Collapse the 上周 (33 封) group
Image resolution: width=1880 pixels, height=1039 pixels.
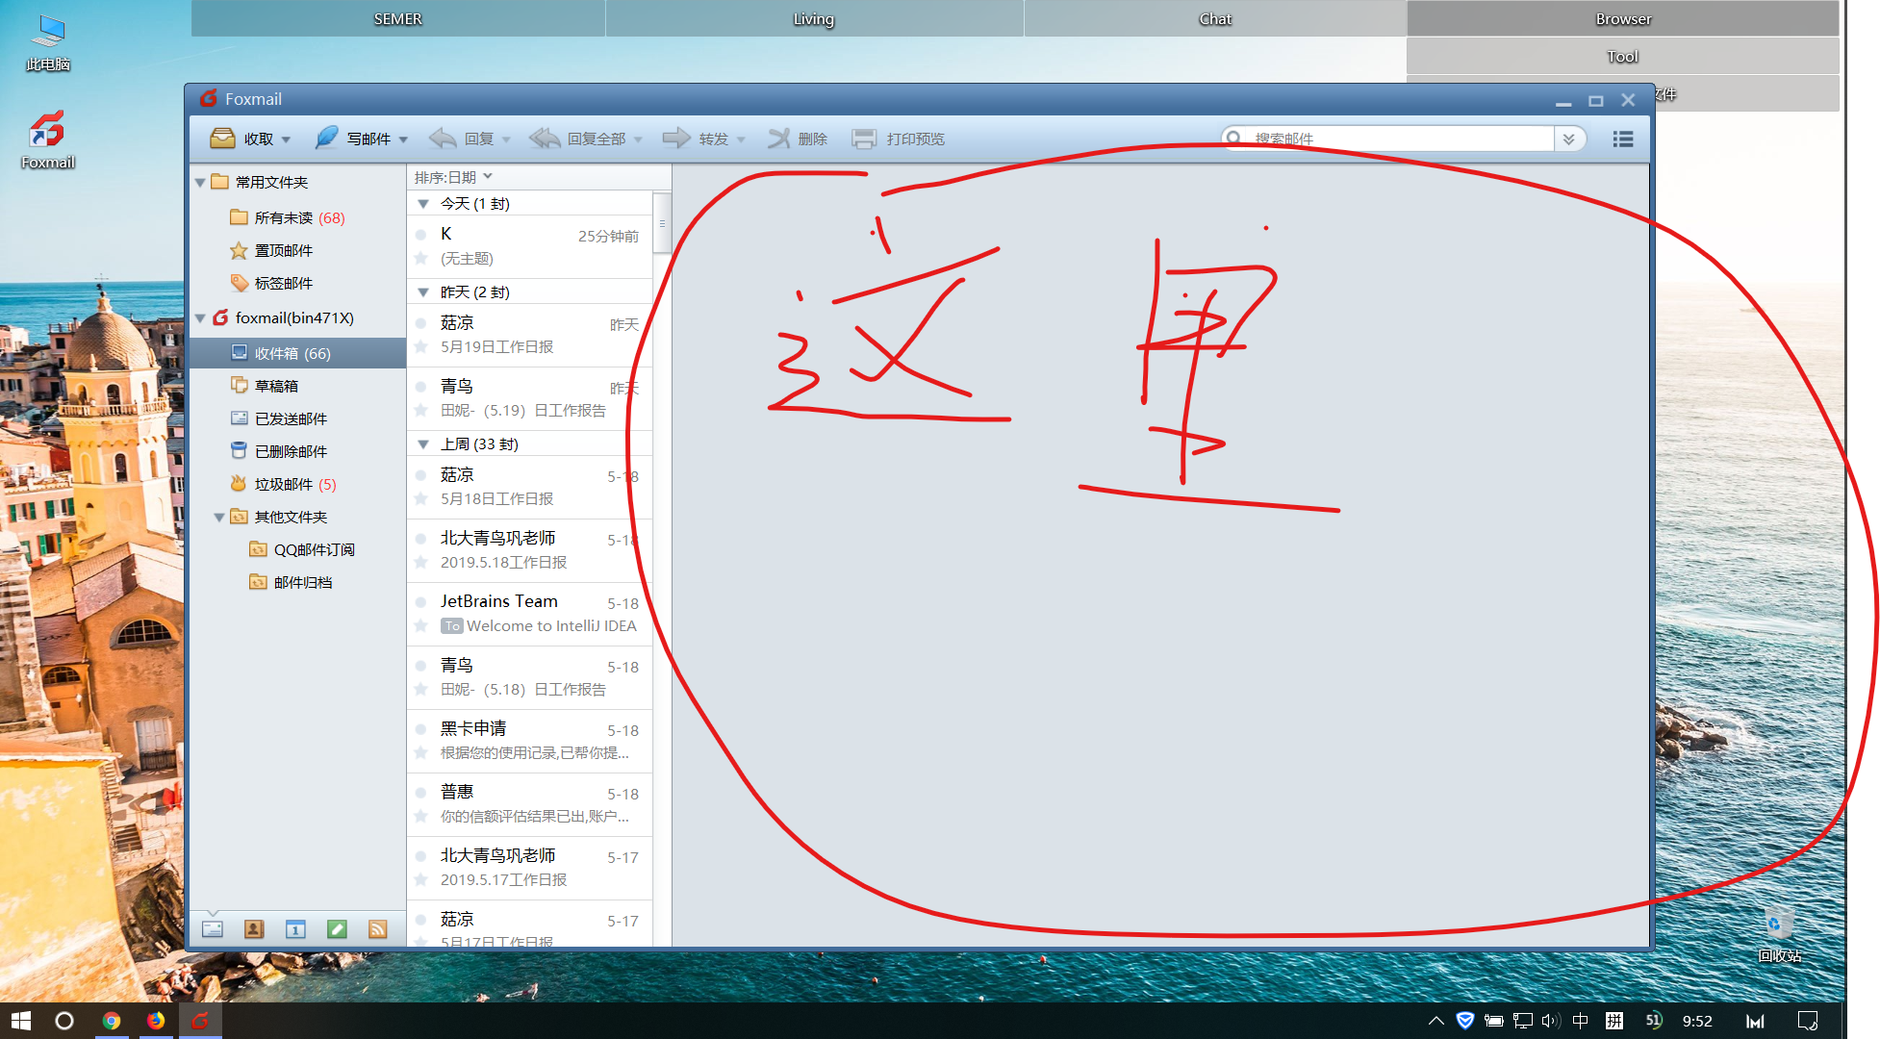(423, 444)
